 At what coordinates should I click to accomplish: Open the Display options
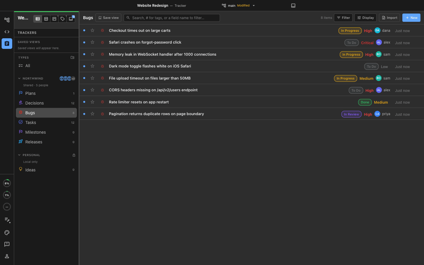[365, 18]
